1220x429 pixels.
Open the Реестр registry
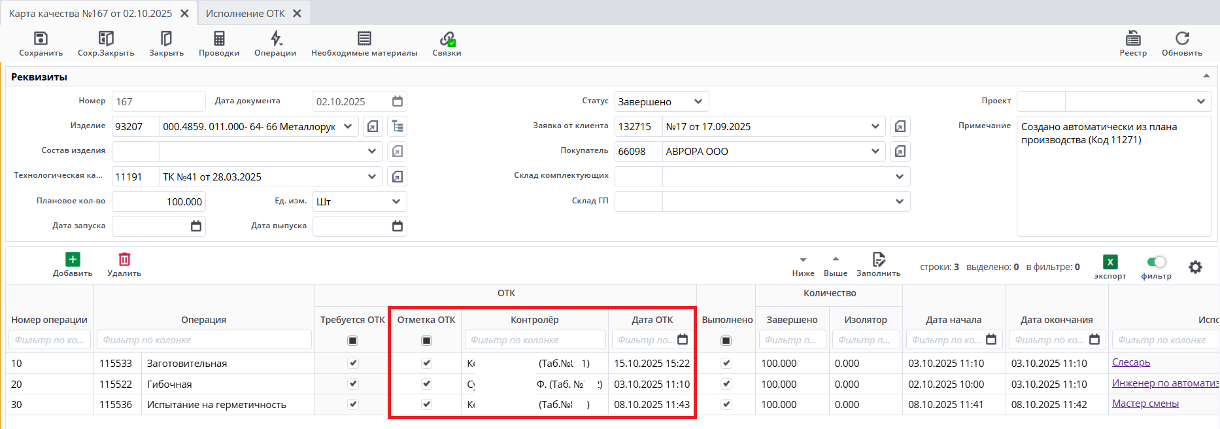(1133, 39)
